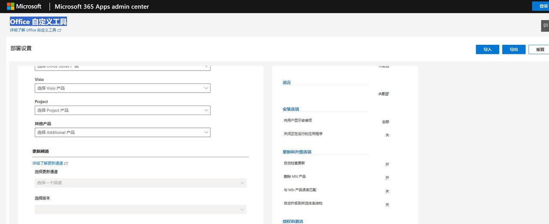Open the 选择版本 version dropdown
The image size is (549, 224).
tap(141, 209)
